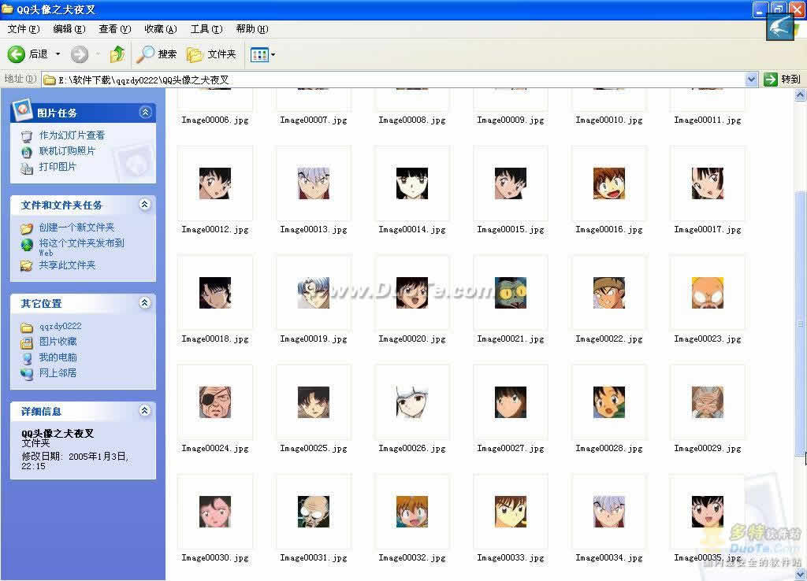Click the scrollbar down arrow

click(801, 574)
